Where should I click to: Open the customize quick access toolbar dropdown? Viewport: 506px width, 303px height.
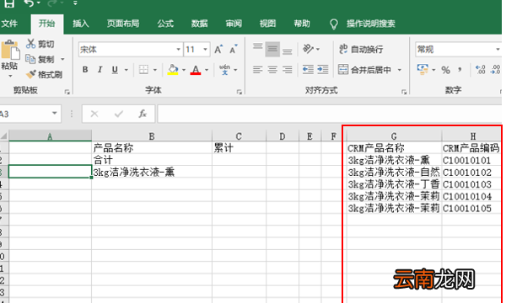click(75, 3)
